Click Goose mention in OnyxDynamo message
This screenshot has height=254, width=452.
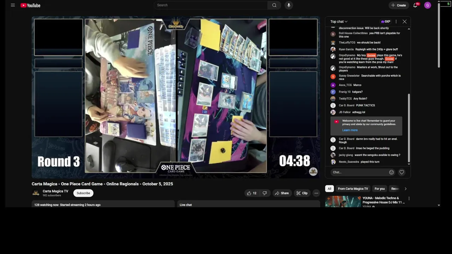coord(371,55)
